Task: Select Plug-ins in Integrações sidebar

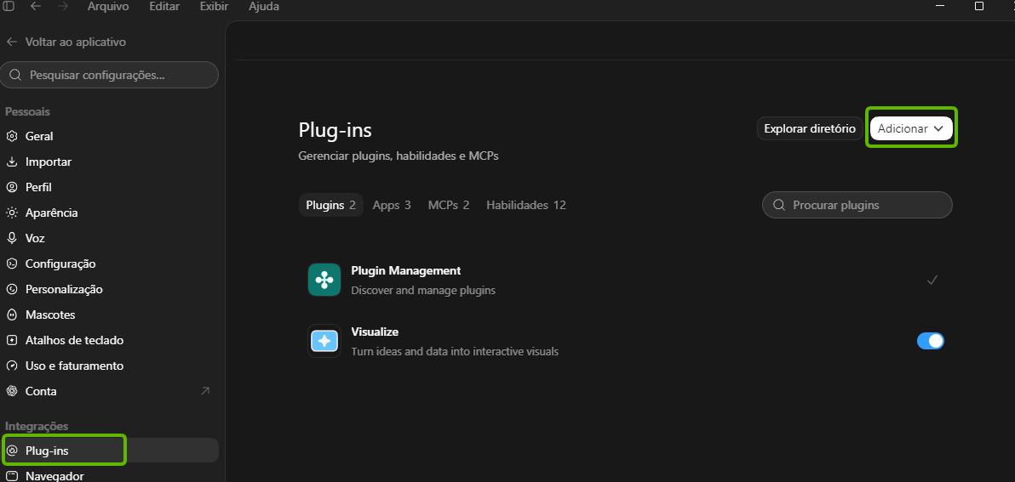Action: click(109, 451)
